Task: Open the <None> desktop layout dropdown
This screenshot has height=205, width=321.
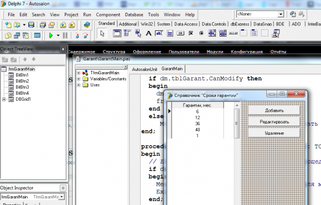Action: [281, 14]
